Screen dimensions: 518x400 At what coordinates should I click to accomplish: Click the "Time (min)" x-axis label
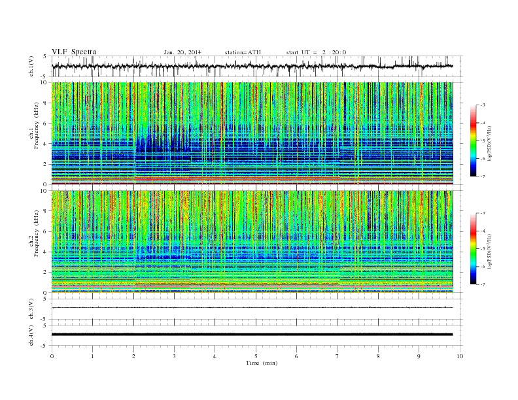click(x=262, y=363)
